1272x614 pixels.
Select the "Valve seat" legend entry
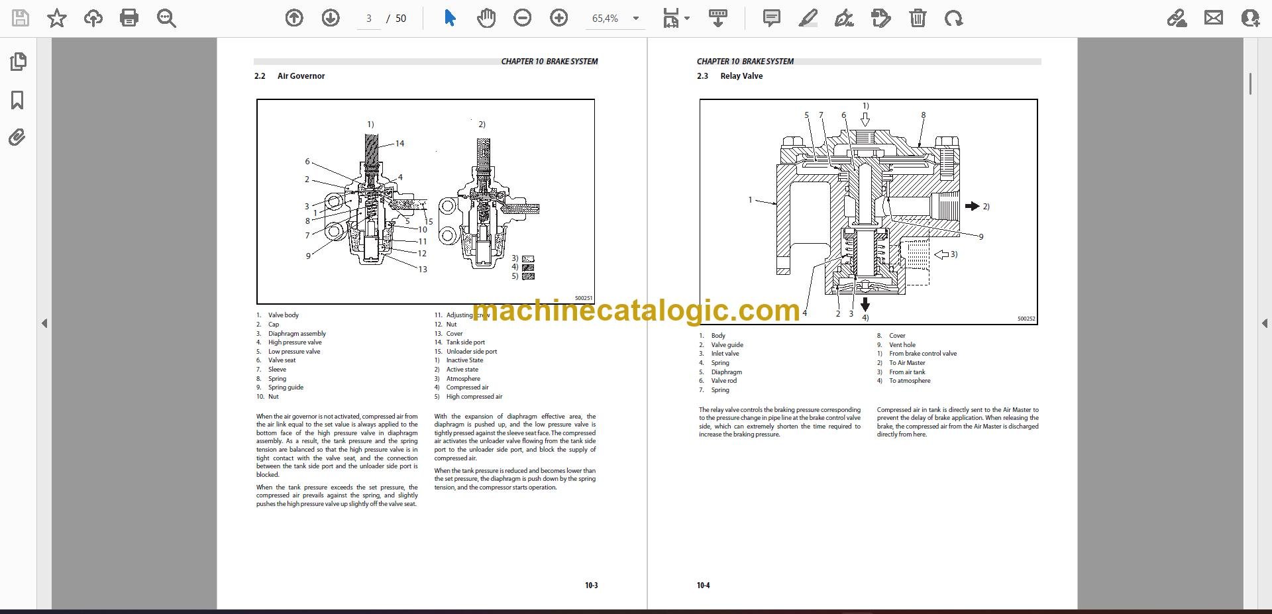coord(282,360)
